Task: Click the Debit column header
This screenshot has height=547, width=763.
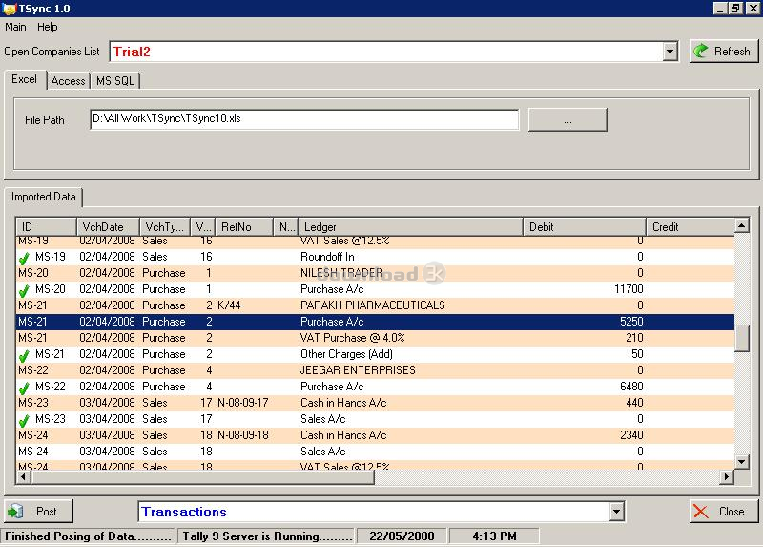Action: [585, 227]
